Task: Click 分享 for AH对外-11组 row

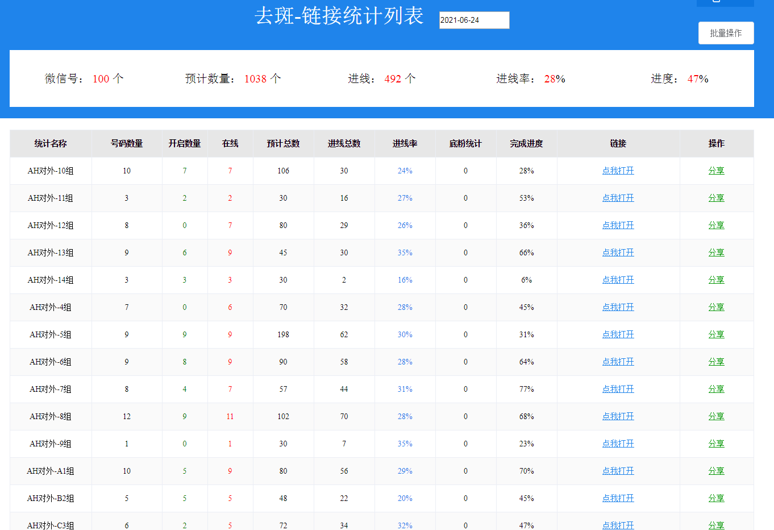Action: coord(716,198)
